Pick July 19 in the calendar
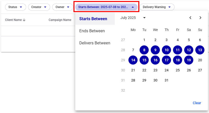The height and width of the screenshot is (113, 209). point(189,60)
